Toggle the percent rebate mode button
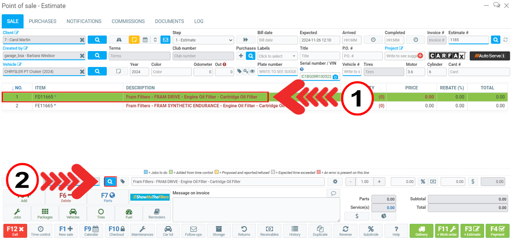This screenshot has height=240, width=511. tap(423, 182)
